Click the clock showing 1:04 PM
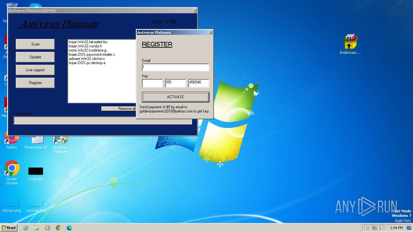This screenshot has height=232, width=413. click(x=396, y=228)
